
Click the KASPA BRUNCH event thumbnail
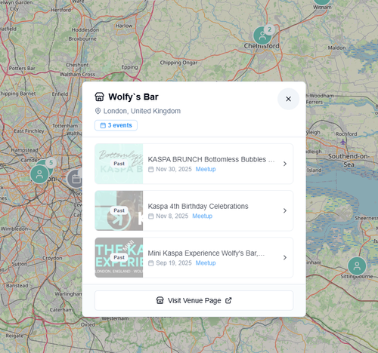[x=119, y=164]
